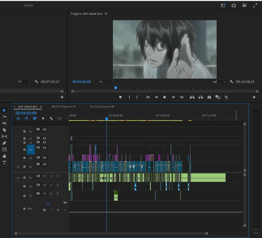Hide the V2 track output
The image size is (262, 238).
click(x=45, y=158)
